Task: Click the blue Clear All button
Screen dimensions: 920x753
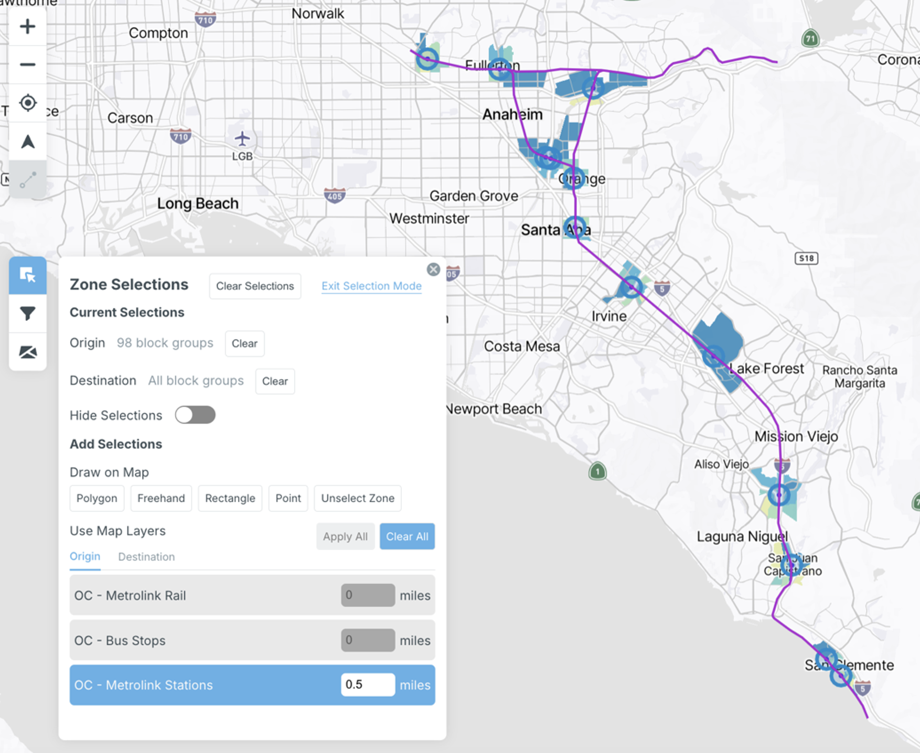Action: [x=407, y=536]
